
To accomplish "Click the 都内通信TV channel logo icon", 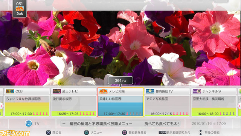I will [150, 91].
